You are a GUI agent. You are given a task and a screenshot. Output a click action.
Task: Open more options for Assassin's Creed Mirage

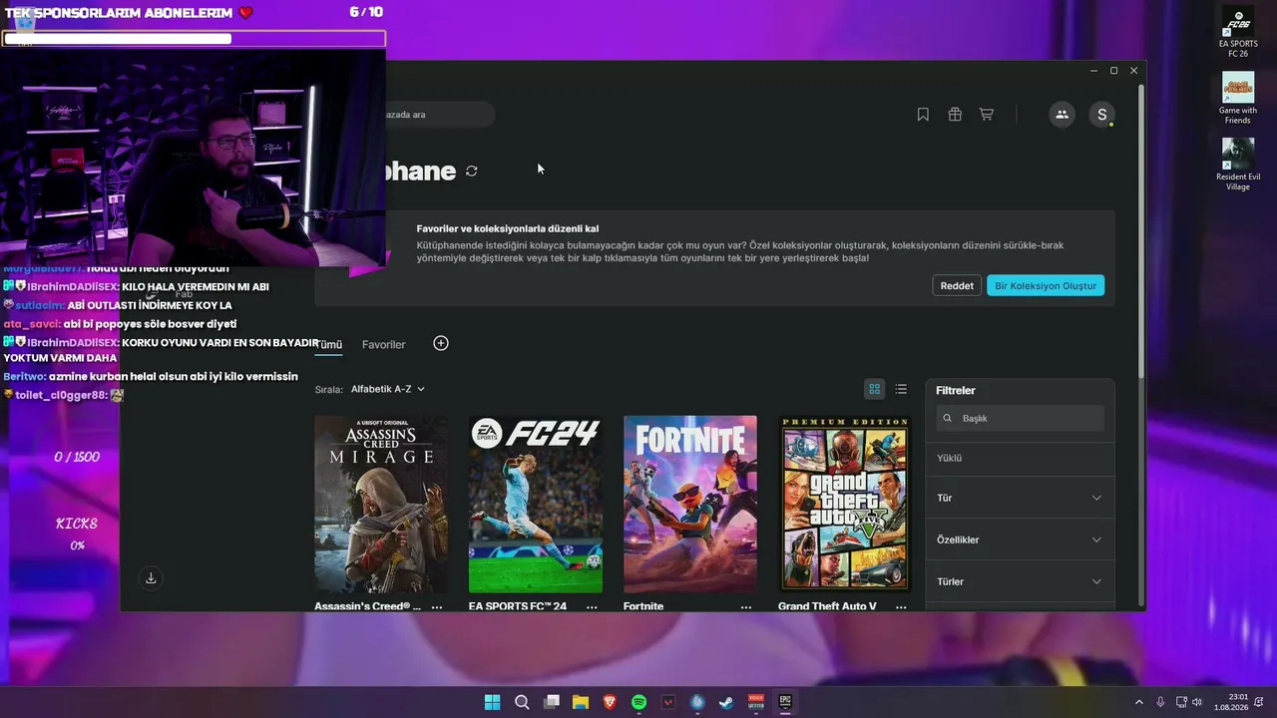(437, 606)
